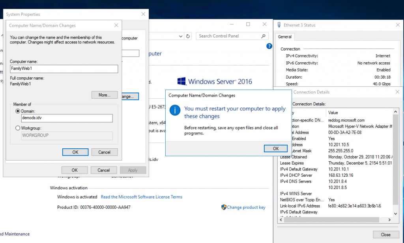Click the Product ID text
The image size is (404, 243).
point(94,207)
